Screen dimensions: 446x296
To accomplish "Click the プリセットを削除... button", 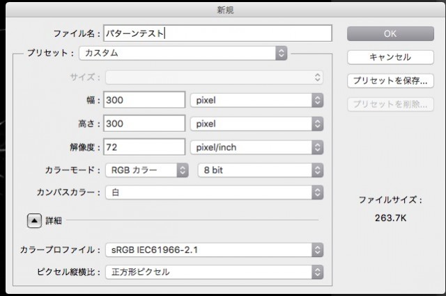I will point(390,104).
